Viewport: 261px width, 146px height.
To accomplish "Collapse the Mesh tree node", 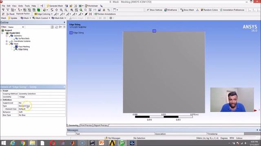I will click(7, 44).
